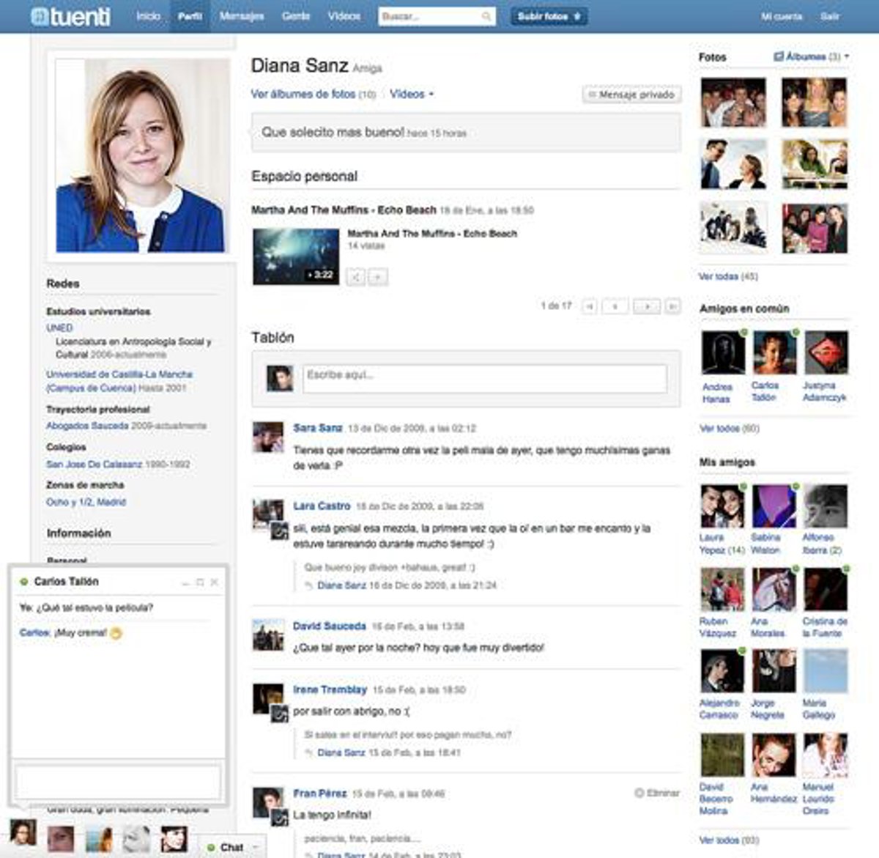This screenshot has width=879, height=858.
Task: Click the next video page arrow
Action: pos(646,306)
